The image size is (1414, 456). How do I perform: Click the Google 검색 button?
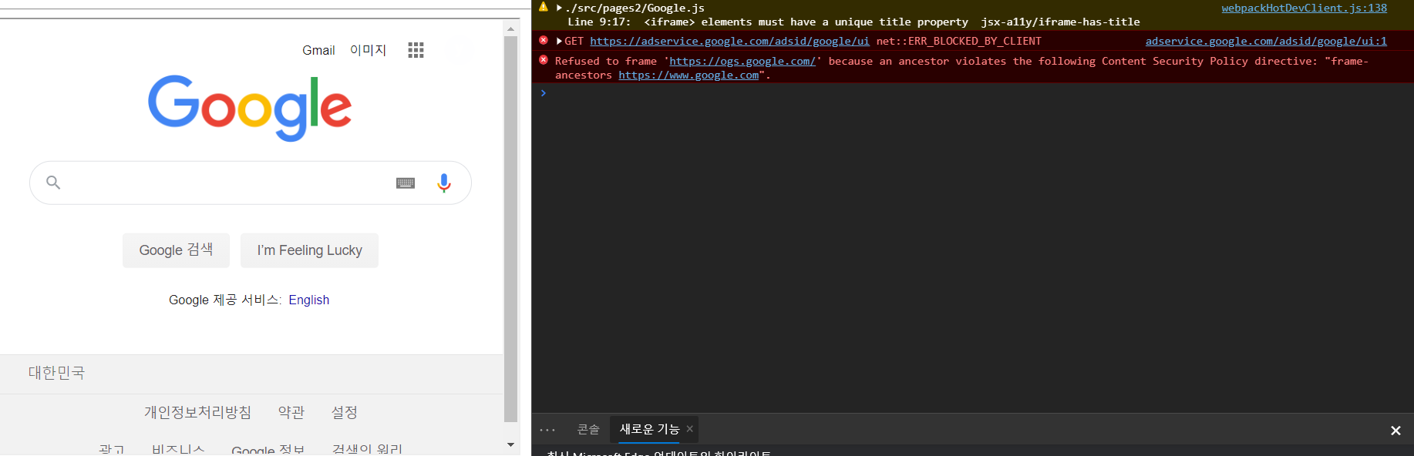(x=176, y=250)
